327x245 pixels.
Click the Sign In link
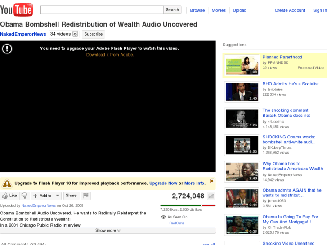pos(320,10)
